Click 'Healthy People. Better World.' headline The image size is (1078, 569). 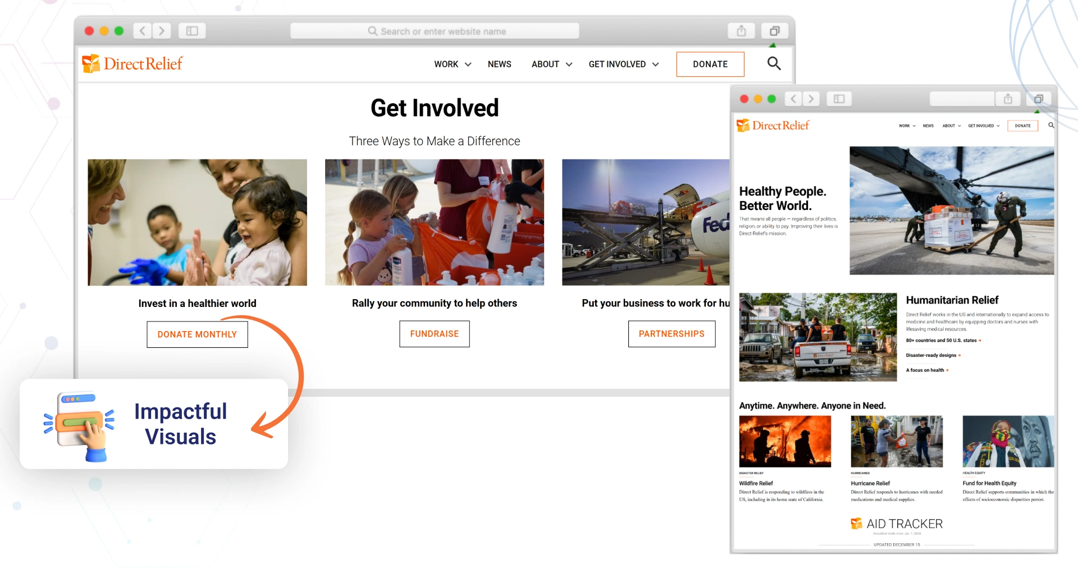pyautogui.click(x=783, y=199)
